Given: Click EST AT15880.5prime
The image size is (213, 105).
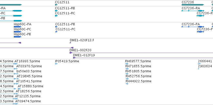Looking at the screenshot, I should click(x=31, y=86).
